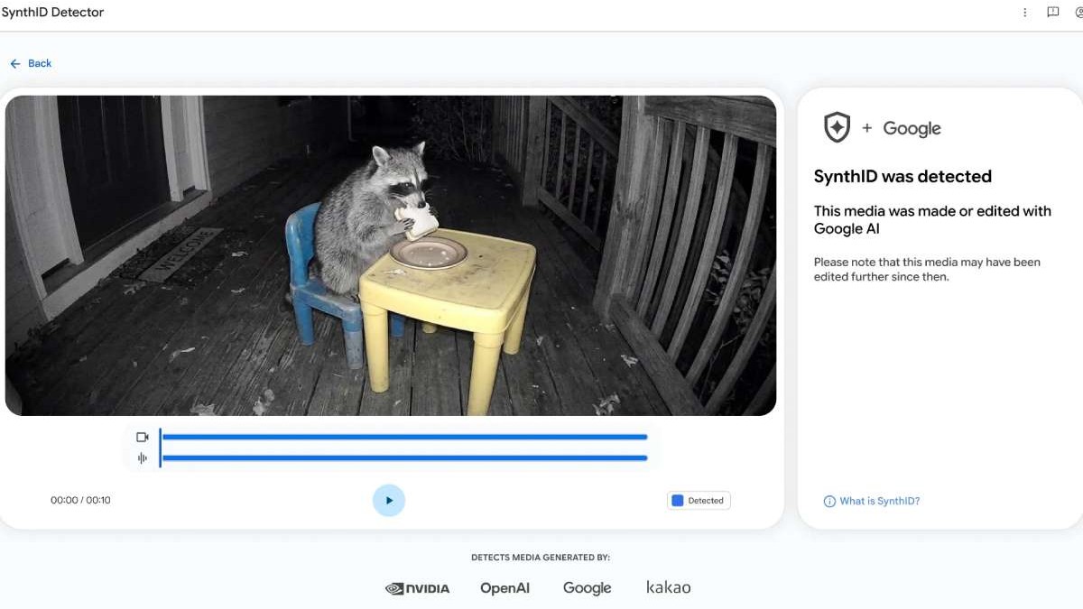Open the account profile icon

[1079, 13]
